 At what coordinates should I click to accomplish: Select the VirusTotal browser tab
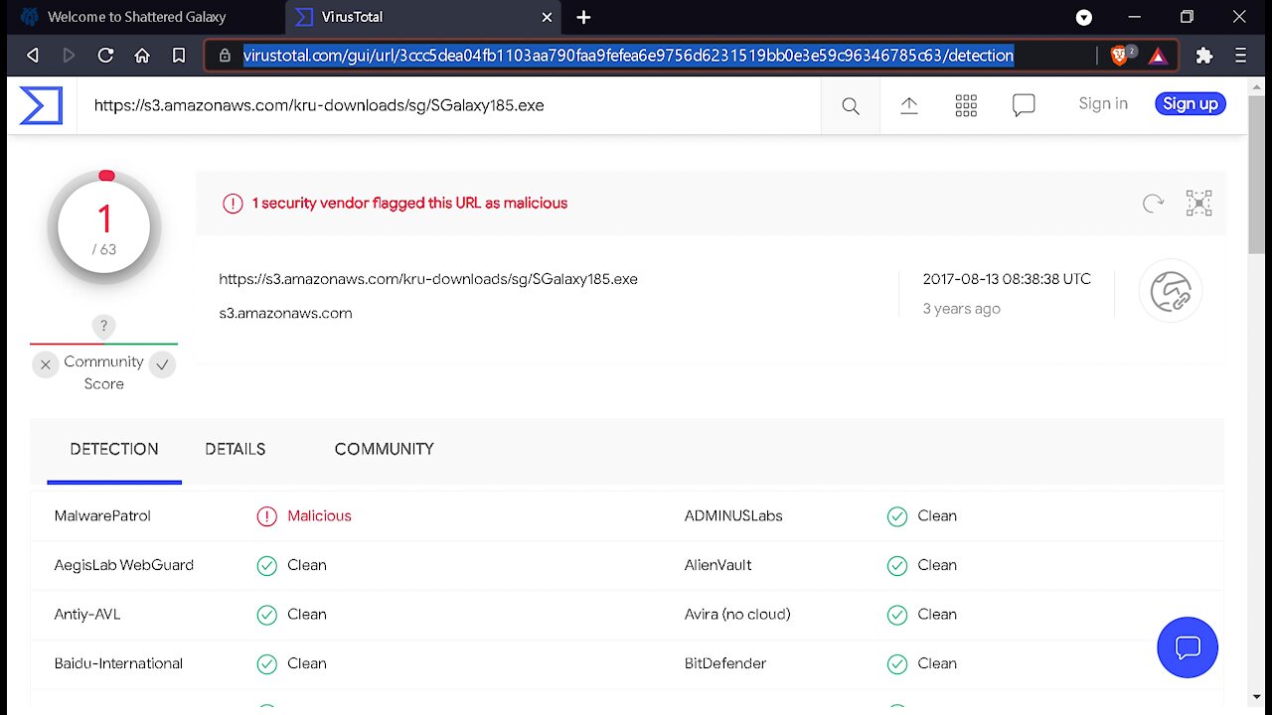[x=423, y=17]
